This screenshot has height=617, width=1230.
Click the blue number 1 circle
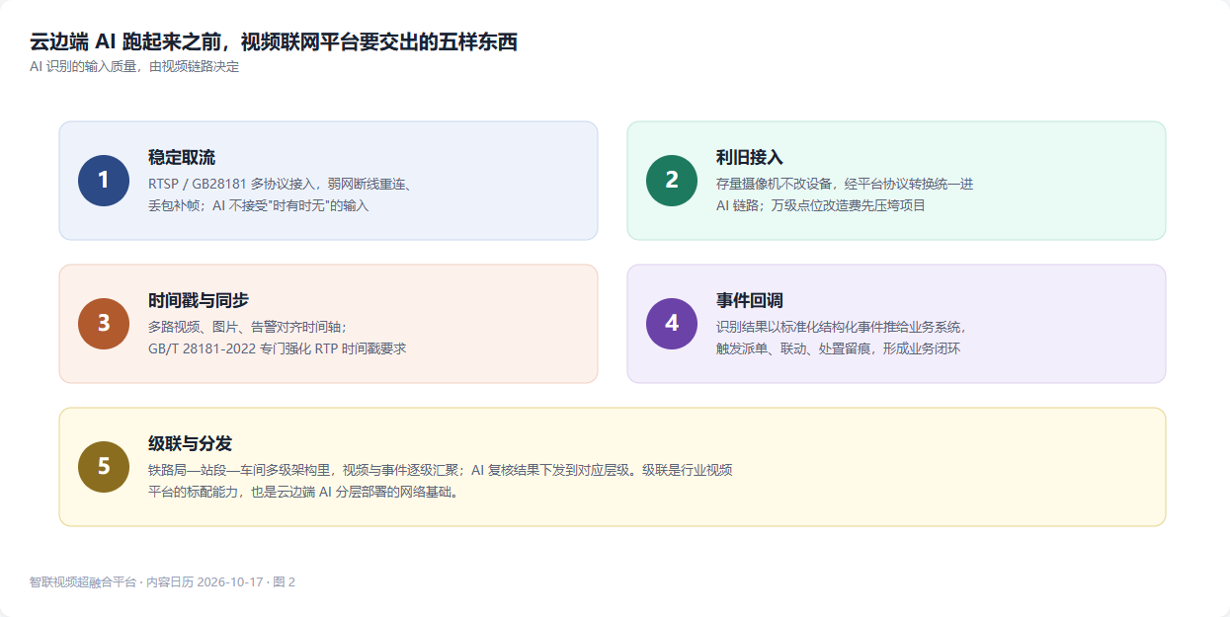pos(104,181)
